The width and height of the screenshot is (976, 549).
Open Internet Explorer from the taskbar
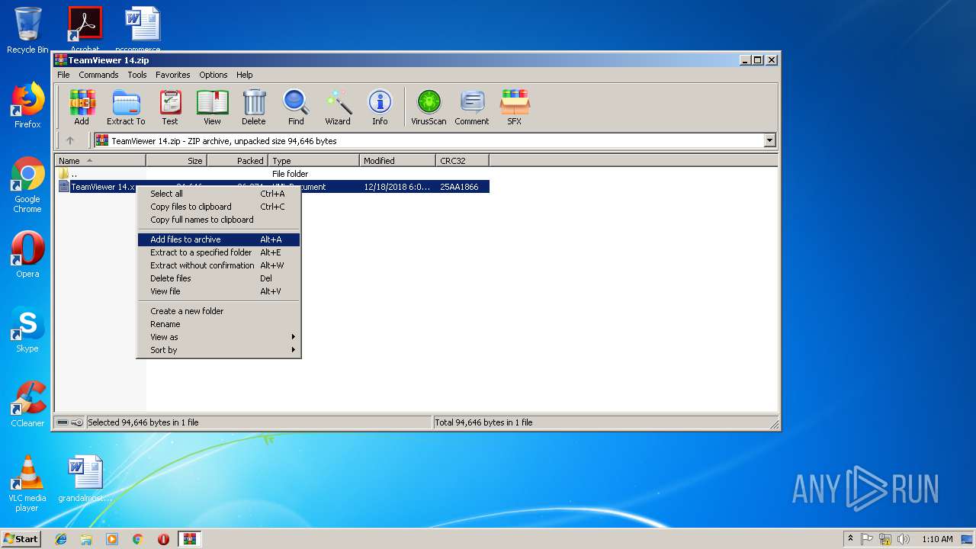click(61, 539)
